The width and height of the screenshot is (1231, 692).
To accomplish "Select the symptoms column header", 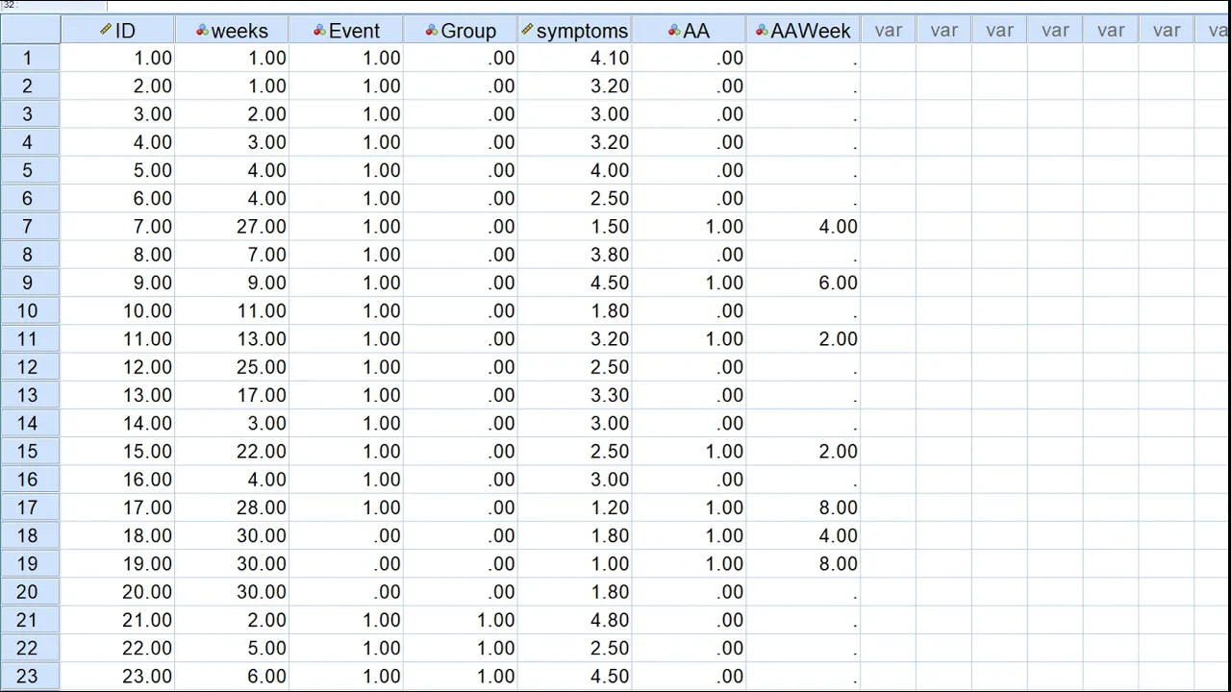I will point(575,31).
